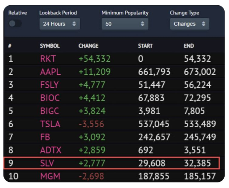Open the FB symbol link
The image size is (229, 188).
45,137
